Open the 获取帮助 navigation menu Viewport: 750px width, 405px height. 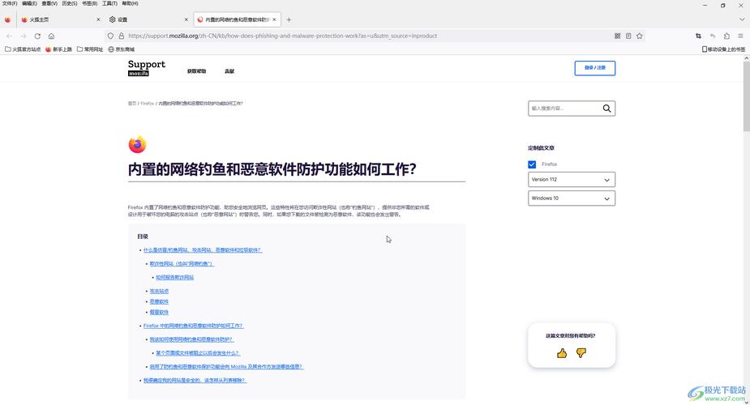196,71
